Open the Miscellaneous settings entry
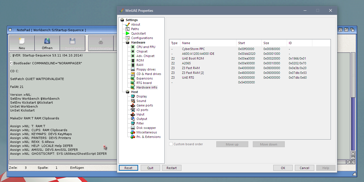 pos(146,132)
